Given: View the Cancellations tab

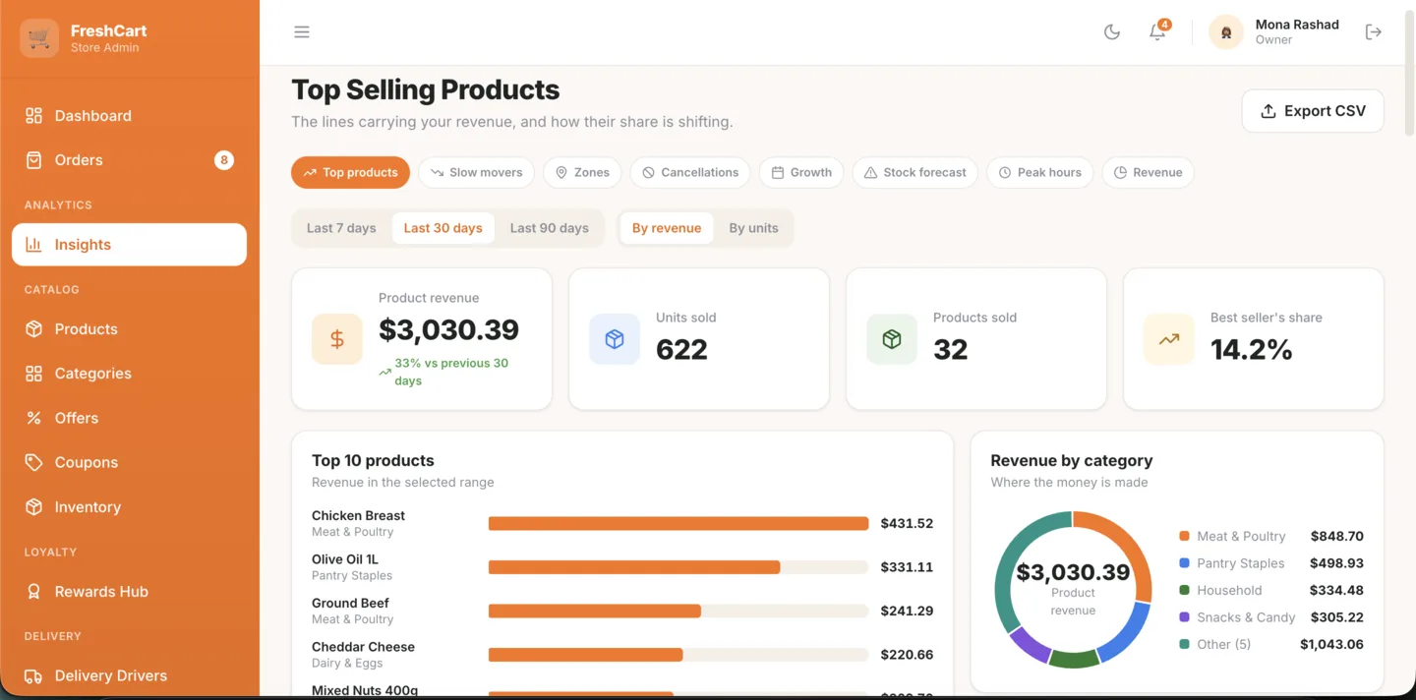Looking at the screenshot, I should tap(689, 172).
